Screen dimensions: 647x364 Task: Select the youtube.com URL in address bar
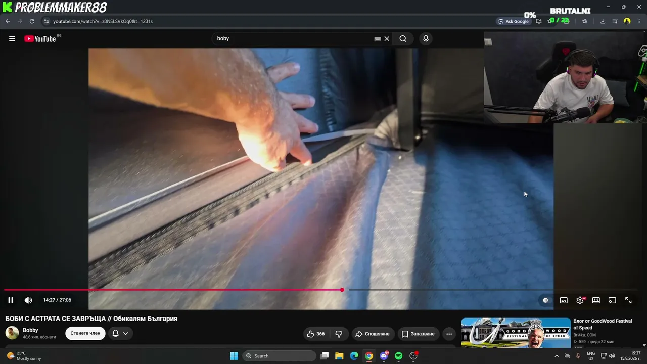pyautogui.click(x=103, y=21)
